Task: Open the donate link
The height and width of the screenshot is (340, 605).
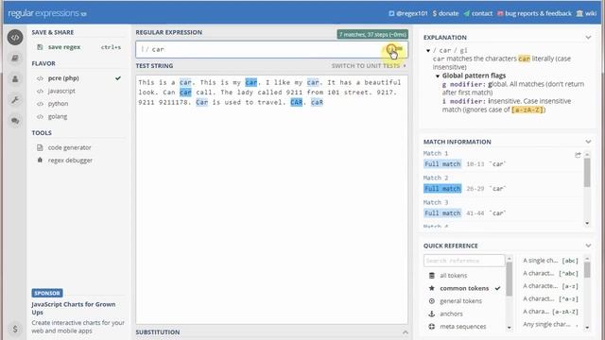Action: click(445, 13)
